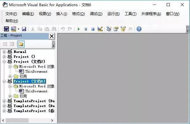Open Properties Window toolbar icon
This screenshot has height=124, width=190.
coord(116,29)
